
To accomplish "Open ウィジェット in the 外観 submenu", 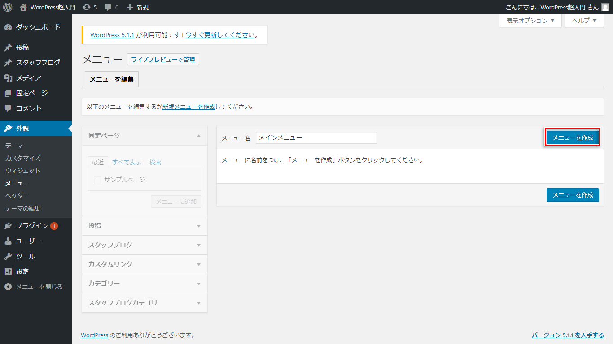I will click(23, 171).
